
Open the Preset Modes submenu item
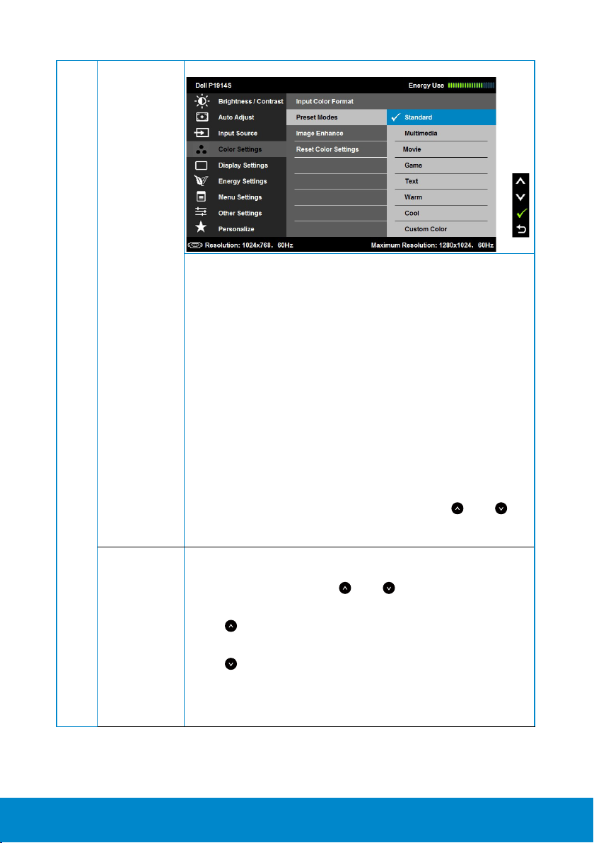click(x=337, y=117)
